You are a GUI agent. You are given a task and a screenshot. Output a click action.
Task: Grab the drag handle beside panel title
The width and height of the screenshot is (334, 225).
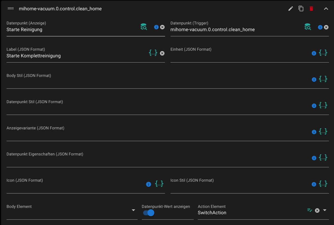tap(11, 9)
